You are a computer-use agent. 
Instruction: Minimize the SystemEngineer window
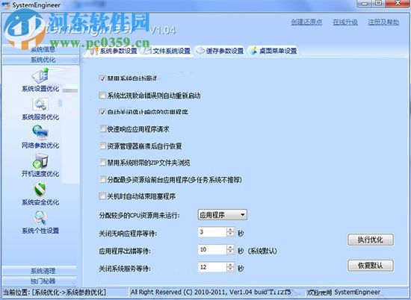365,4
